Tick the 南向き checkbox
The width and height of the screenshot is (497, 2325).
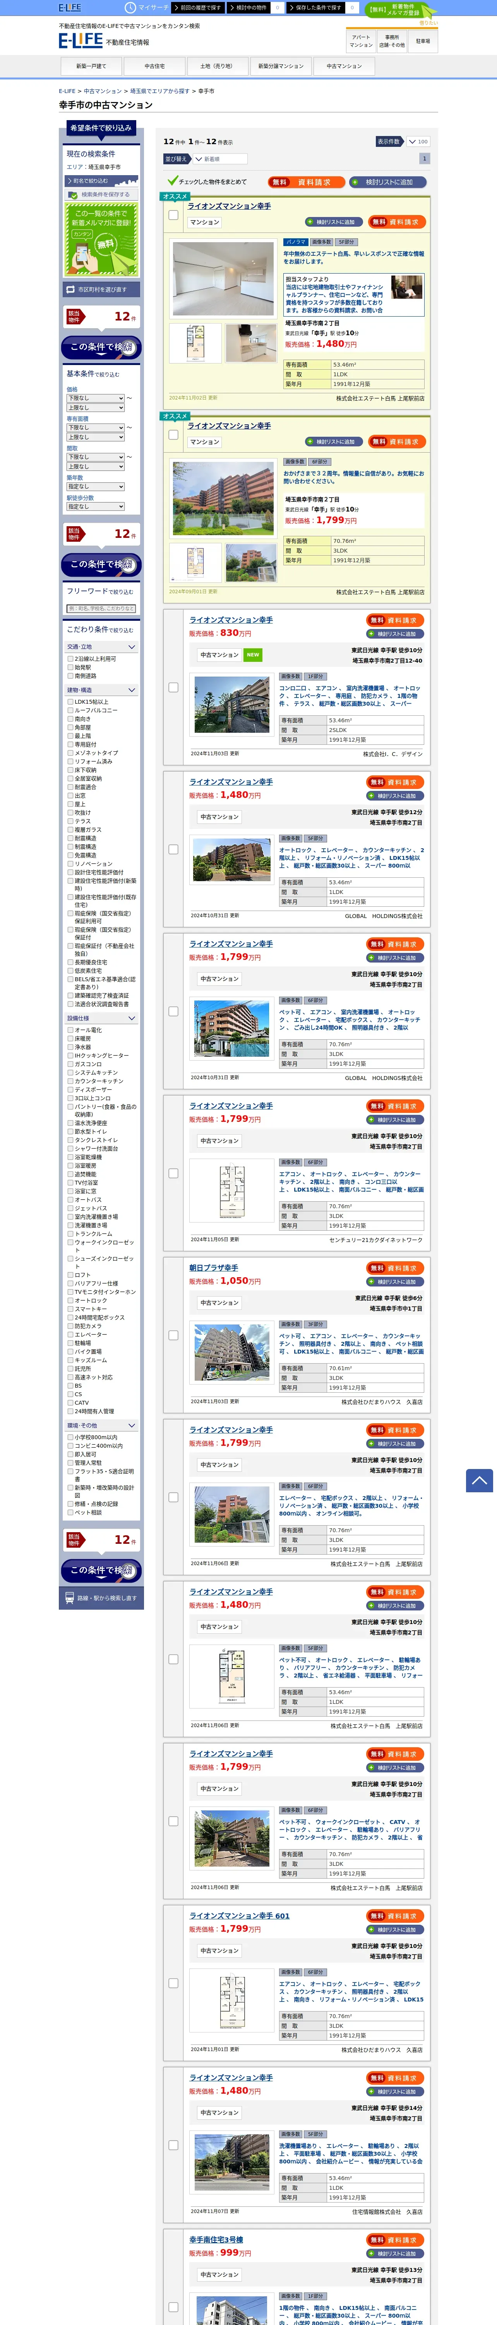70,719
